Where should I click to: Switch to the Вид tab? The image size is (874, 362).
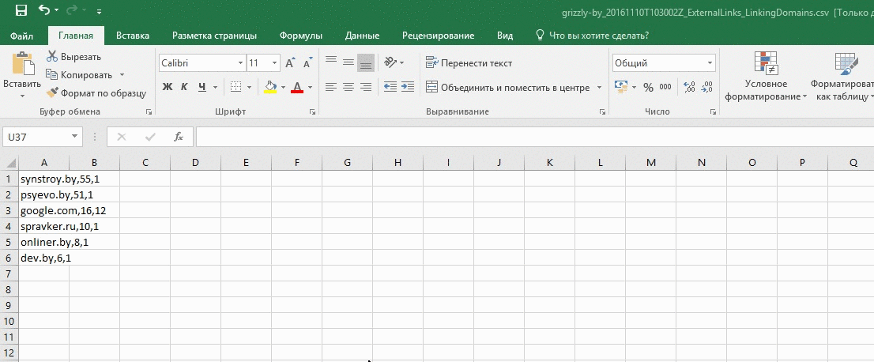(x=505, y=36)
